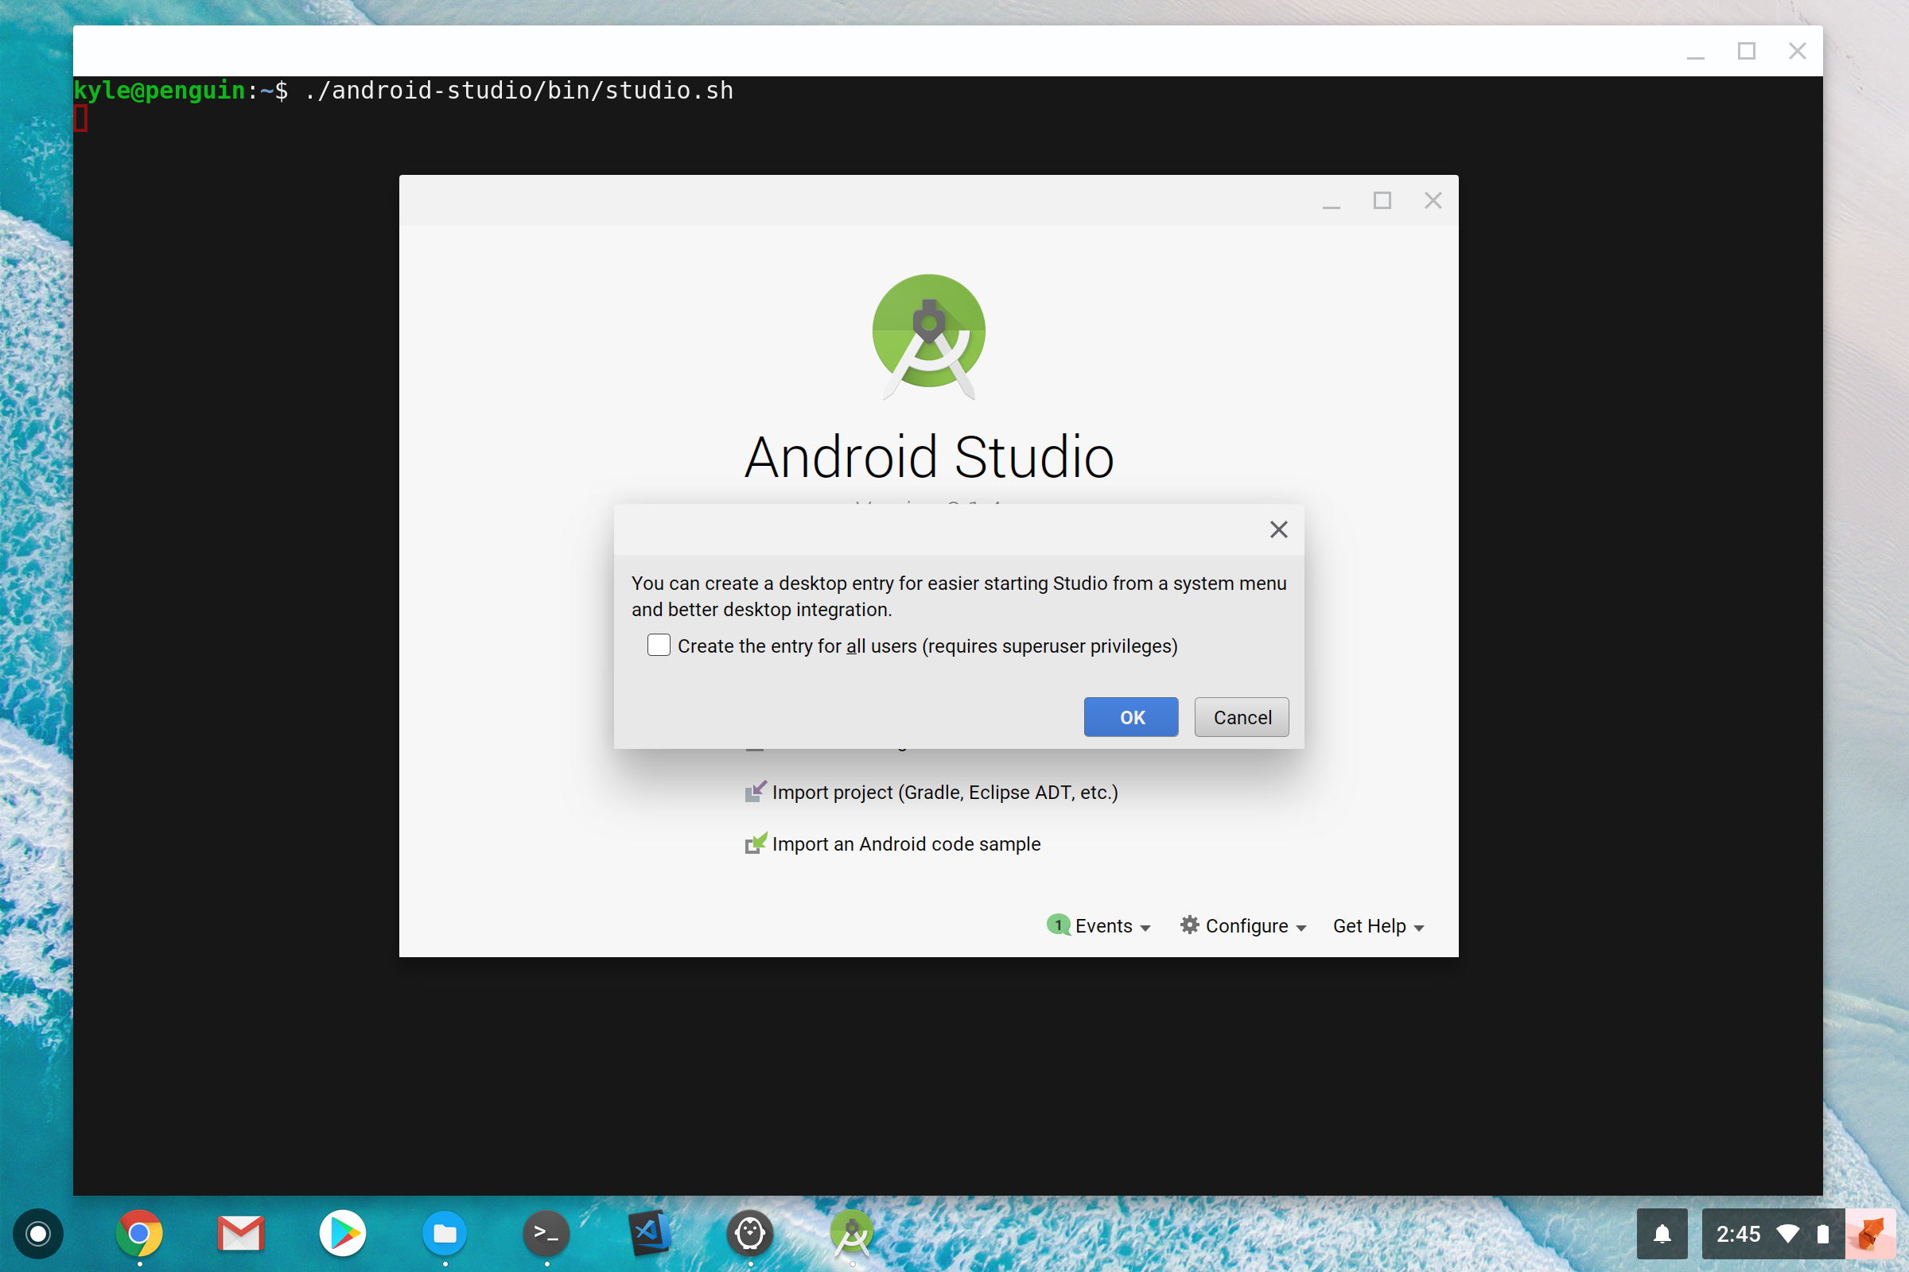Enable the entry for all users checkbox
1909x1272 pixels.
click(659, 646)
